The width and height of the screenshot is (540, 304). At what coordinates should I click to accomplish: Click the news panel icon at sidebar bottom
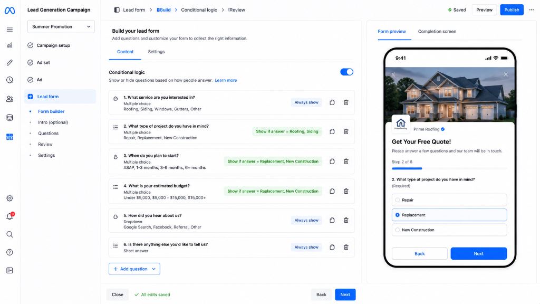9,271
